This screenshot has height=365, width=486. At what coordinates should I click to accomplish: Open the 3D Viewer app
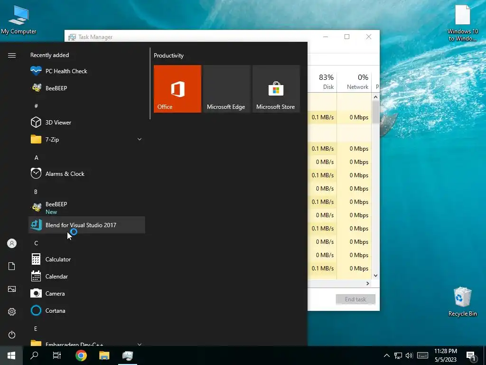click(x=86, y=122)
